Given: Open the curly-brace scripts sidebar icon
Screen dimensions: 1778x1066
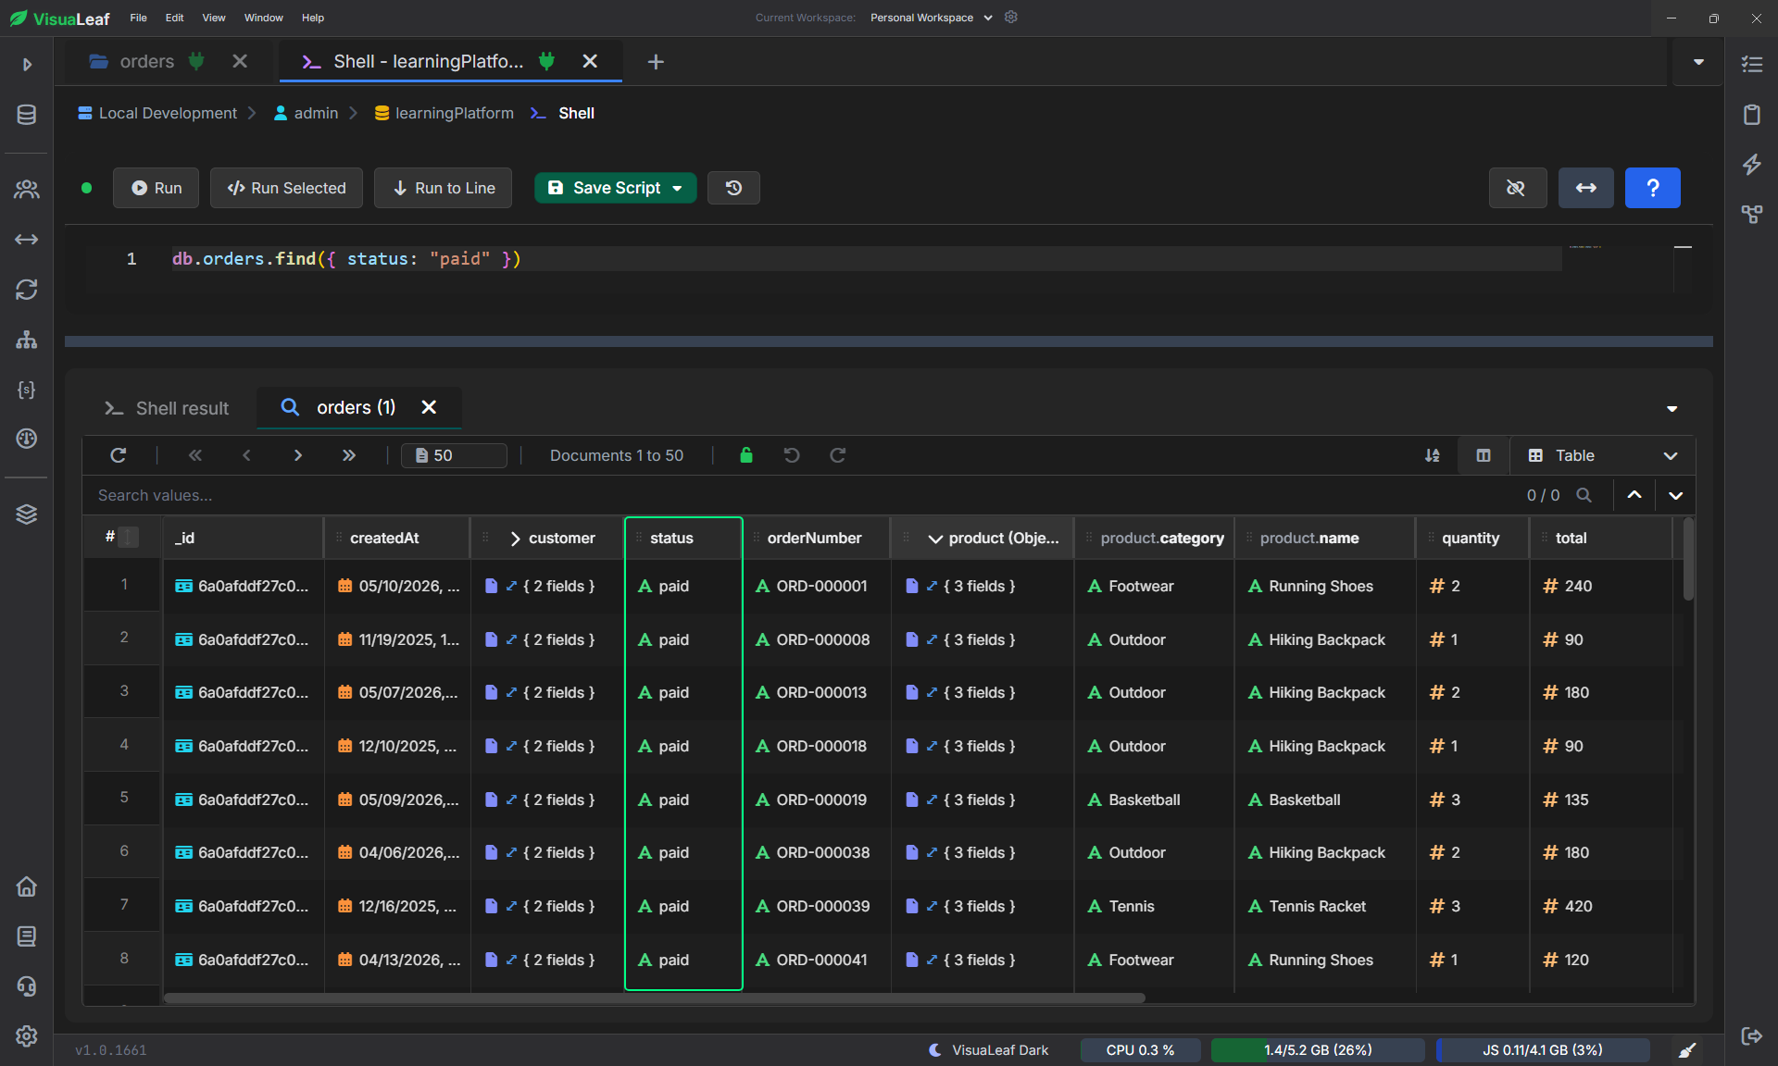Looking at the screenshot, I should tap(27, 390).
